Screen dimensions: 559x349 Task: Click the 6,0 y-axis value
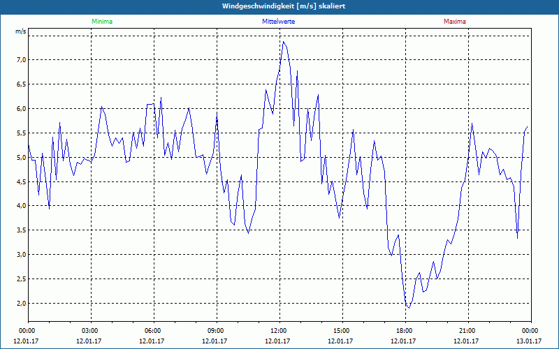click(x=22, y=109)
